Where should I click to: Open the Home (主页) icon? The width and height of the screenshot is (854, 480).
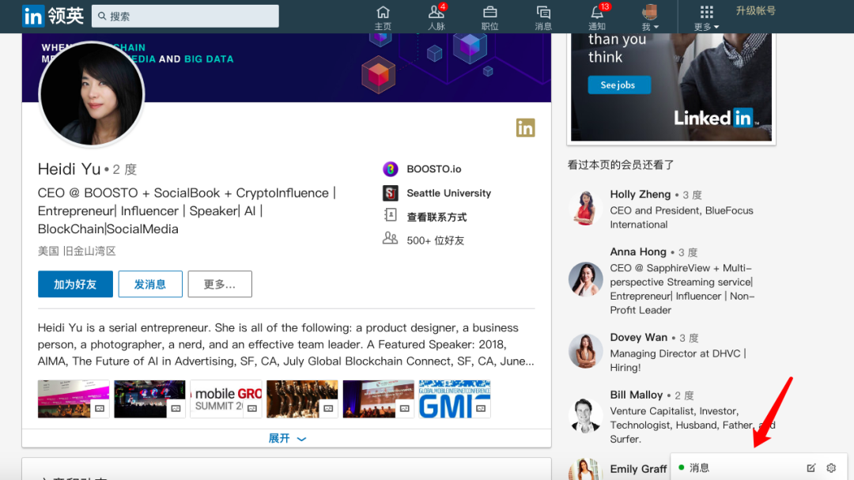383,17
